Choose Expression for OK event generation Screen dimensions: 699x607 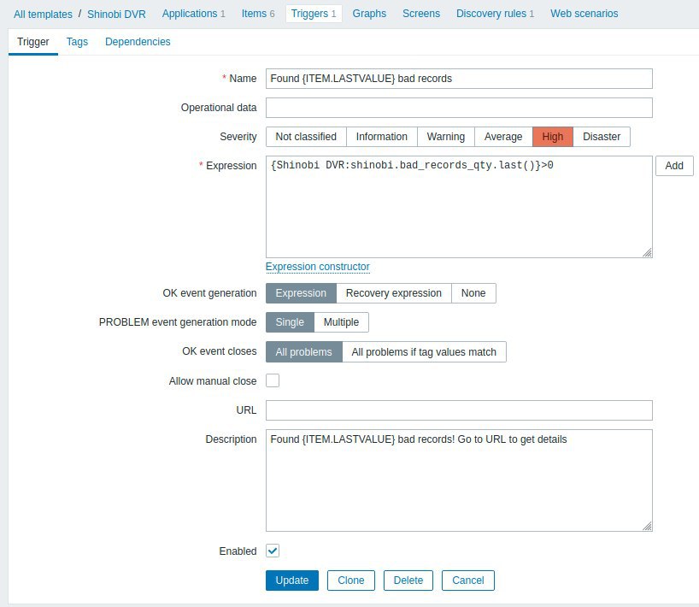301,293
